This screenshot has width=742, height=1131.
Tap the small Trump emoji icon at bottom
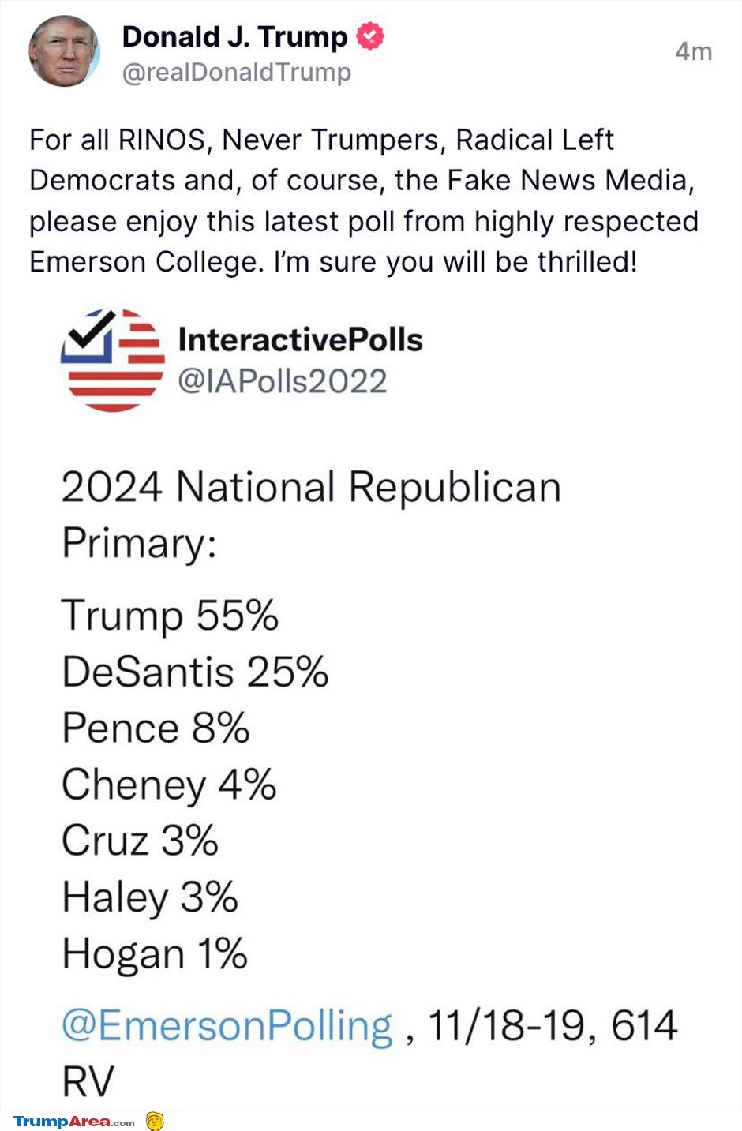(155, 1121)
